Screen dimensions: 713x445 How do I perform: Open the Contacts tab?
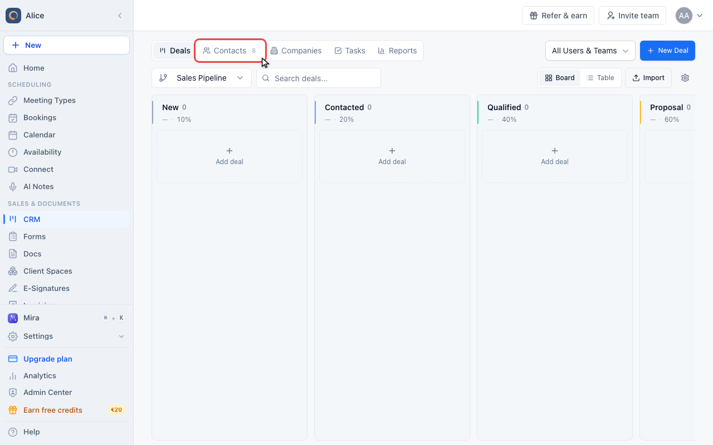coord(230,51)
